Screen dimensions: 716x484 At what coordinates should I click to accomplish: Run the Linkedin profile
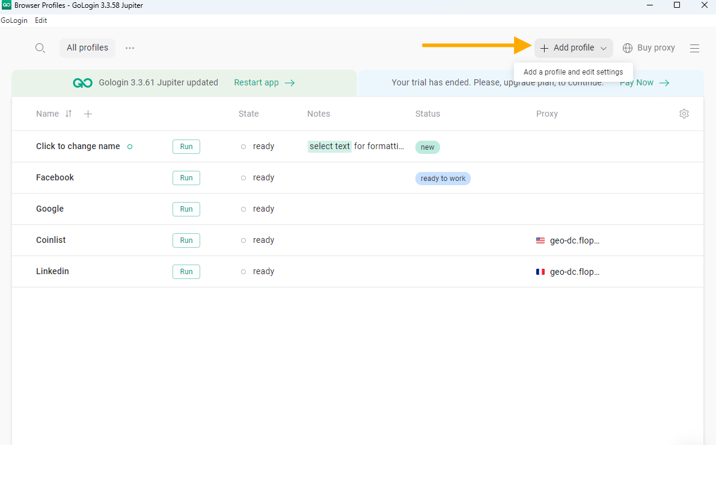click(x=186, y=272)
